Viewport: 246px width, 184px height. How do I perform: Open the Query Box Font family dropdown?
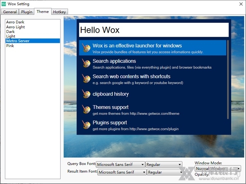[x=120, y=164]
